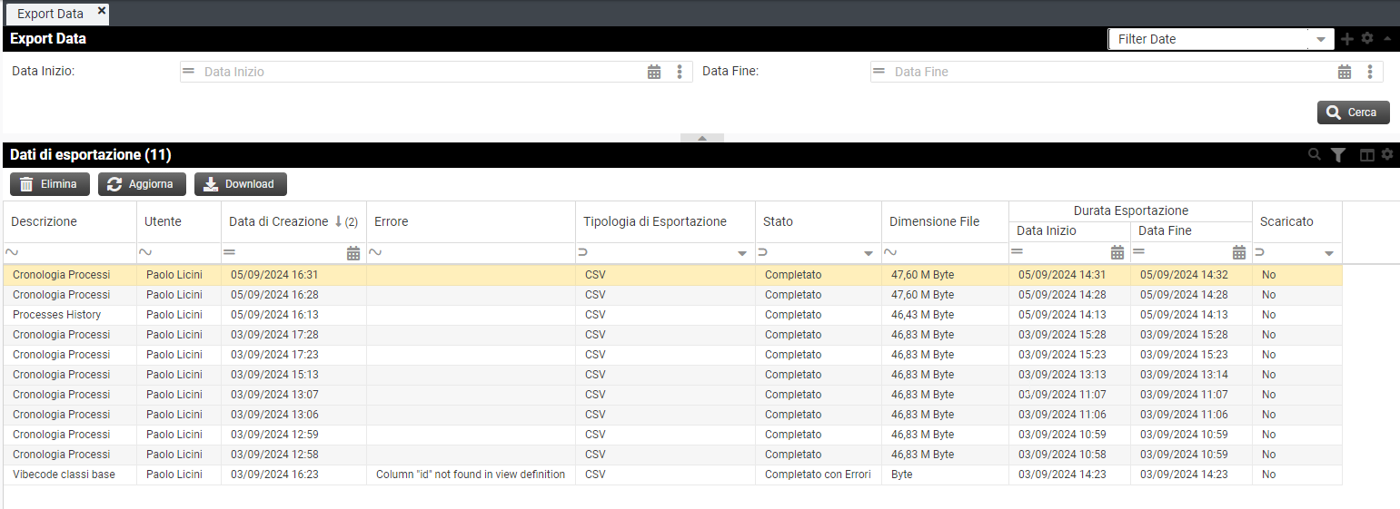Sort by the Data di Creazione column header
The width and height of the screenshot is (1400, 509).
[x=278, y=221]
